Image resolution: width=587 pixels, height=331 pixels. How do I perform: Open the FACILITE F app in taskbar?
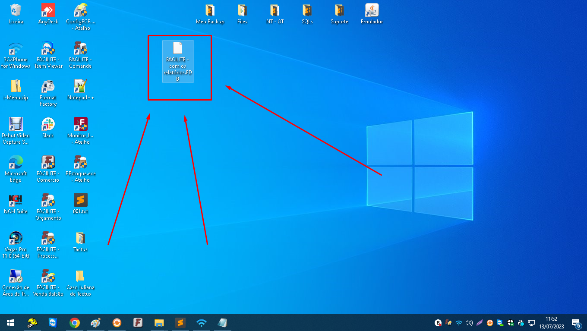pos(138,322)
